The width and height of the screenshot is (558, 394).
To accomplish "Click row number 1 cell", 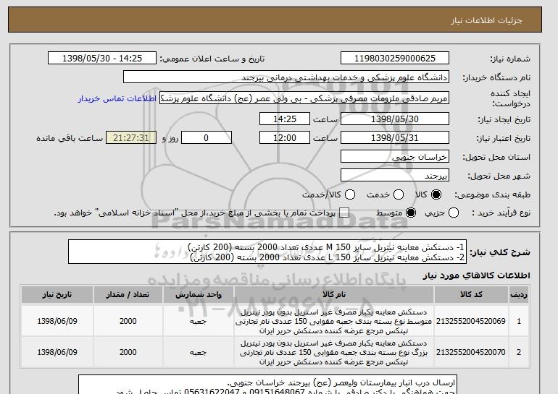I will coord(519,321).
